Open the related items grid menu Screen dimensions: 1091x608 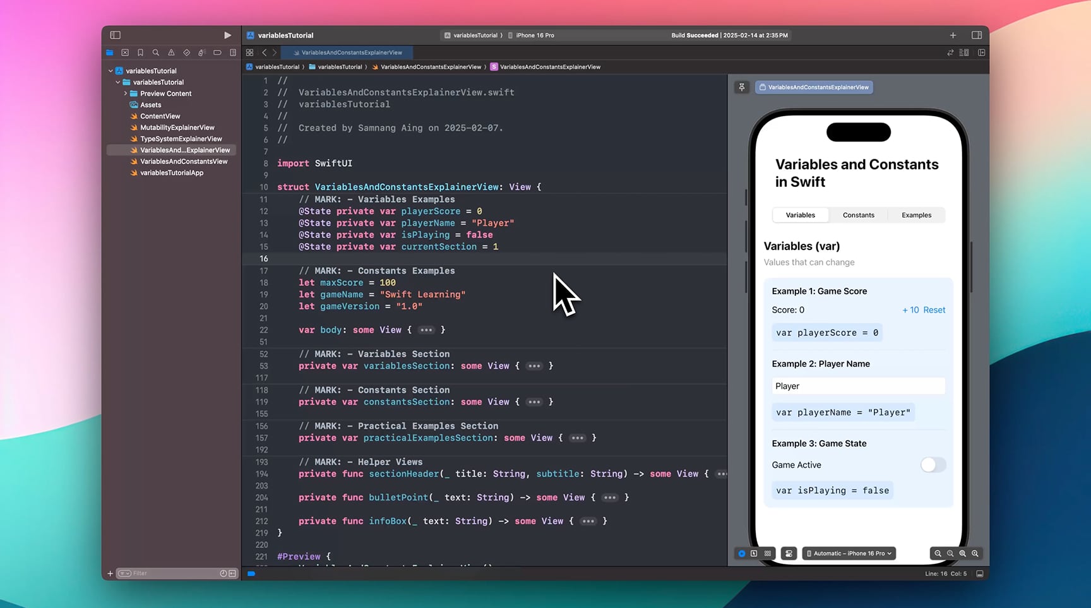tap(250, 52)
